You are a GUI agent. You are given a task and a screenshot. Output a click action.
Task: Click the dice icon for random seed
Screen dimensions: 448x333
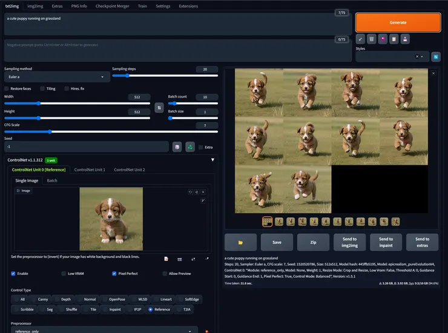point(176,147)
